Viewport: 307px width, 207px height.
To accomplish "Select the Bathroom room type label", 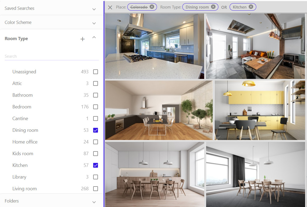I will (x=22, y=95).
